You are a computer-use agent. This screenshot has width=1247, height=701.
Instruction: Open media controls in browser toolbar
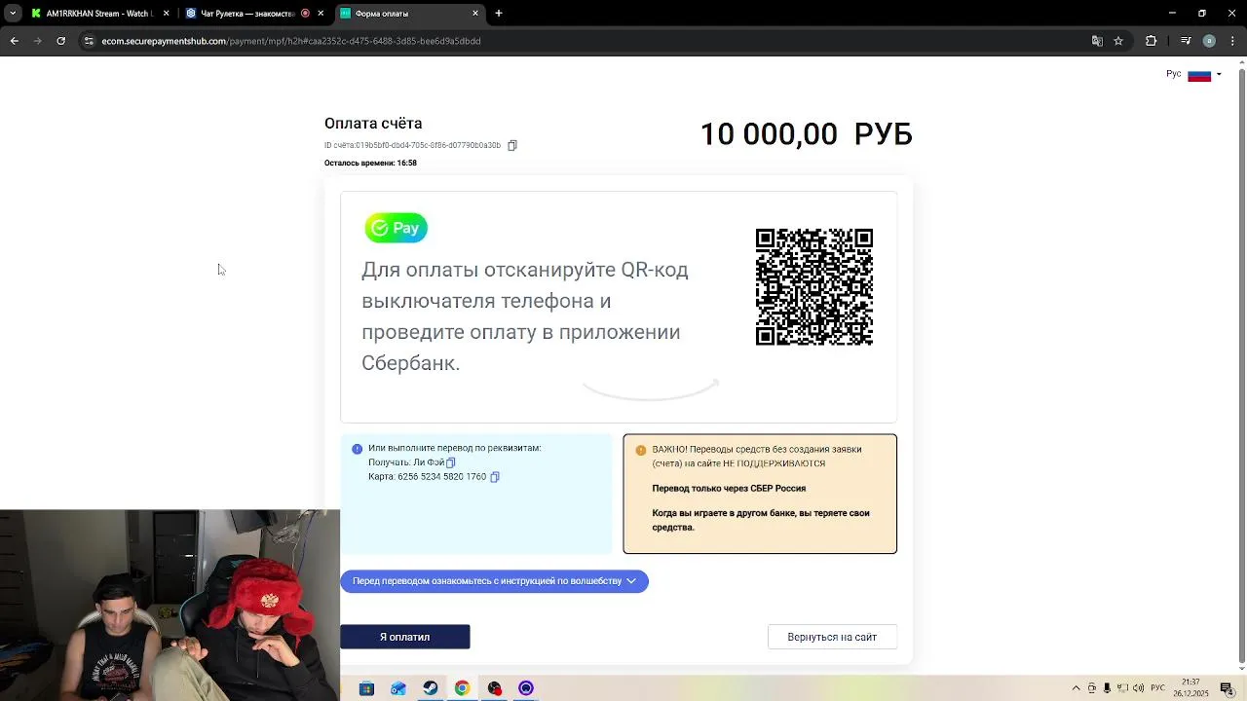coord(1186,41)
